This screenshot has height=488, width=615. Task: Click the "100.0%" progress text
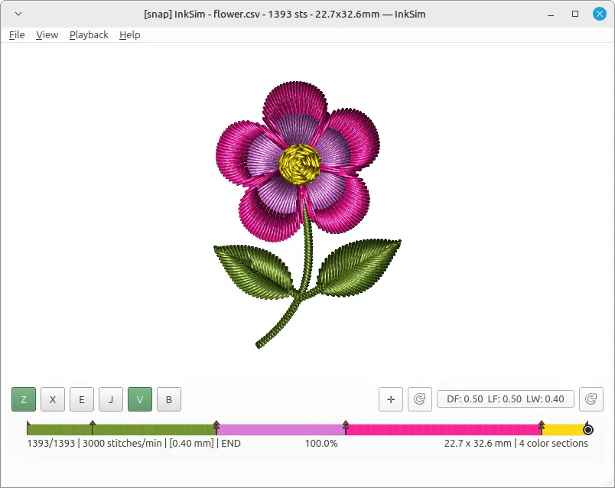pos(321,444)
